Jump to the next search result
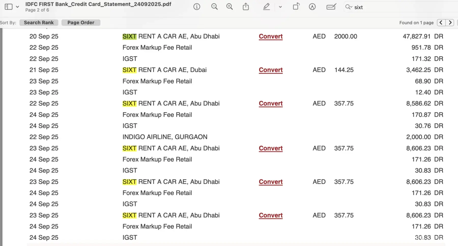 point(450,23)
